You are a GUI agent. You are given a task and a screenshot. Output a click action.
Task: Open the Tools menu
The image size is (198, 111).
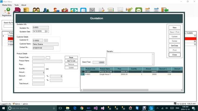[16, 5]
